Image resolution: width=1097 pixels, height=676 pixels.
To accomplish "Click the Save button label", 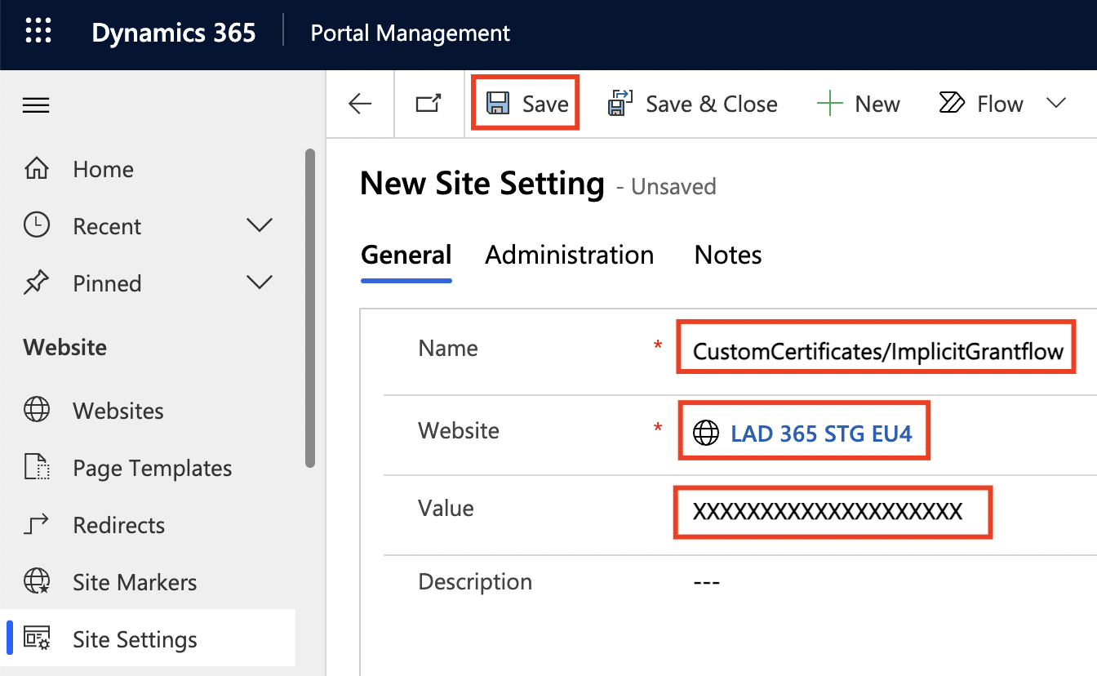I will [x=546, y=104].
